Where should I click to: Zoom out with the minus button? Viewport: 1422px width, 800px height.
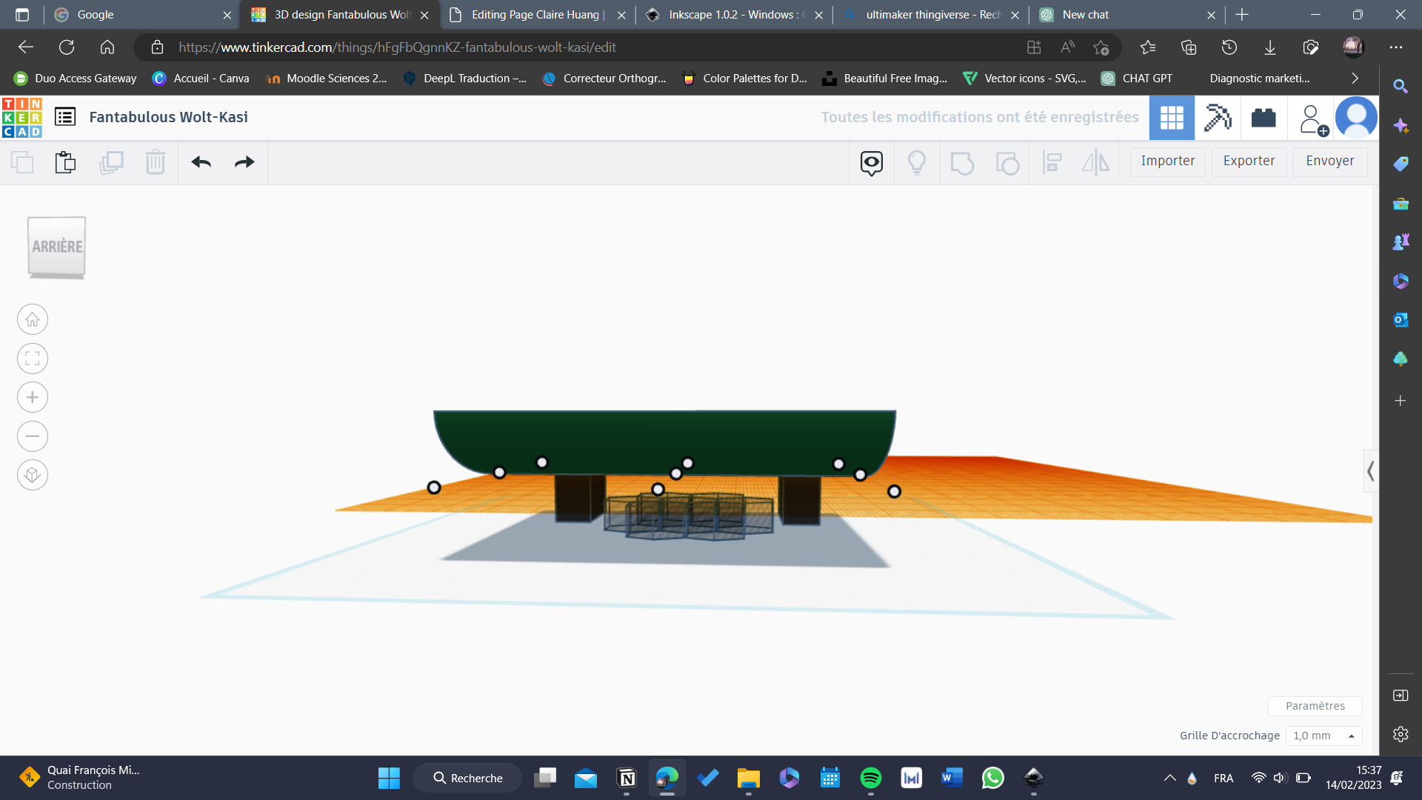33,436
